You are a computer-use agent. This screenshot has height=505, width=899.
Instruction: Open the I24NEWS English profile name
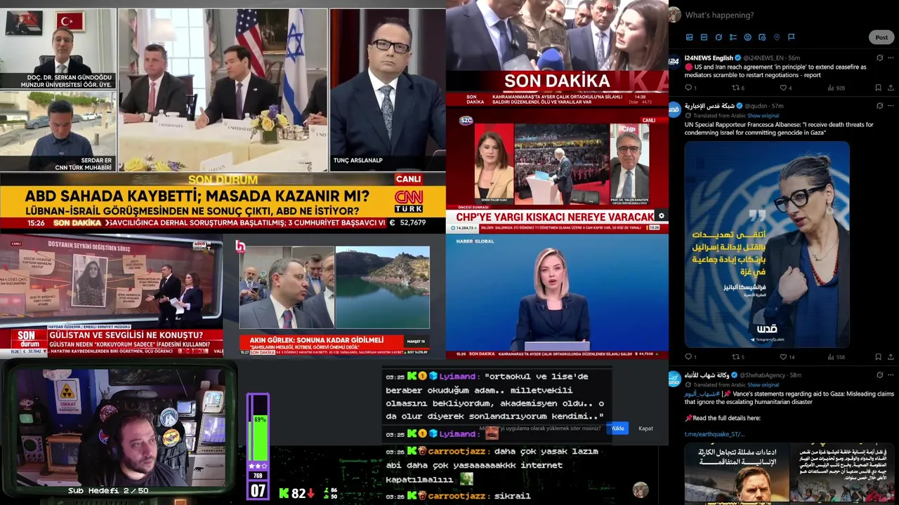click(709, 58)
